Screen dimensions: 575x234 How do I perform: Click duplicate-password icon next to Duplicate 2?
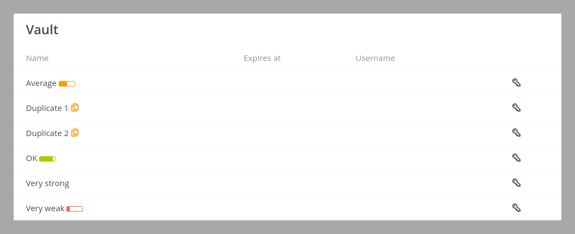[x=75, y=133]
